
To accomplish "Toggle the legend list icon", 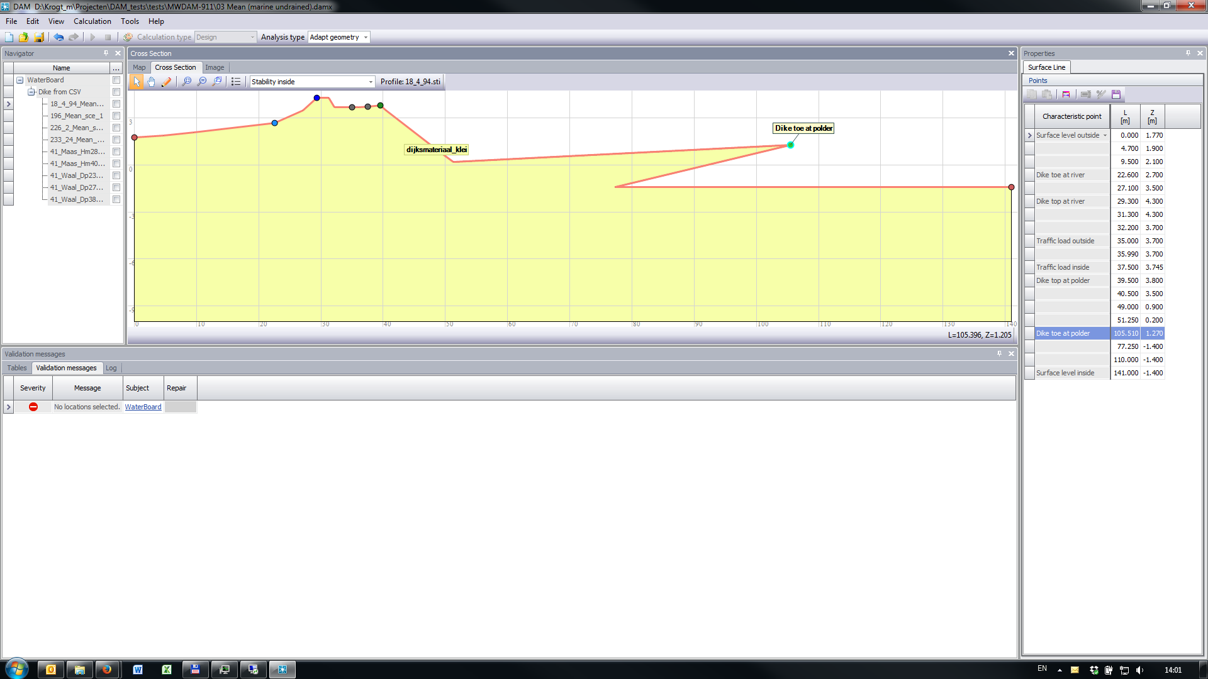I will (236, 82).
